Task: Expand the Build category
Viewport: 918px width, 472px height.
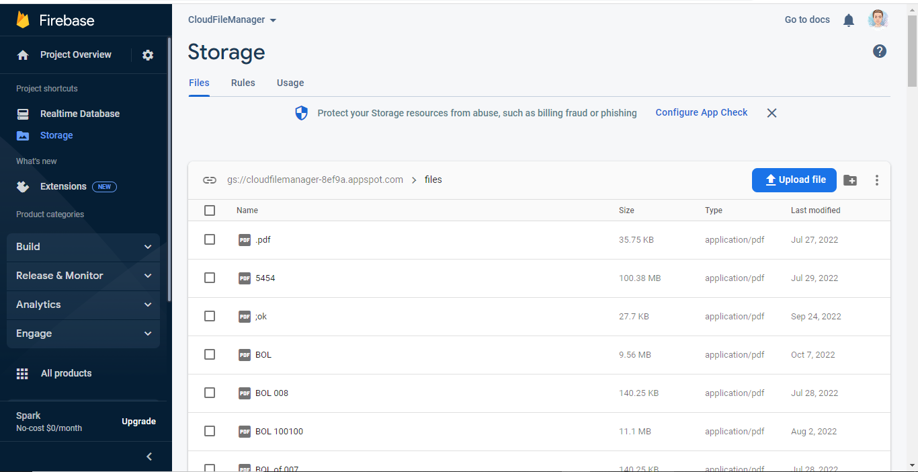Action: 83,247
